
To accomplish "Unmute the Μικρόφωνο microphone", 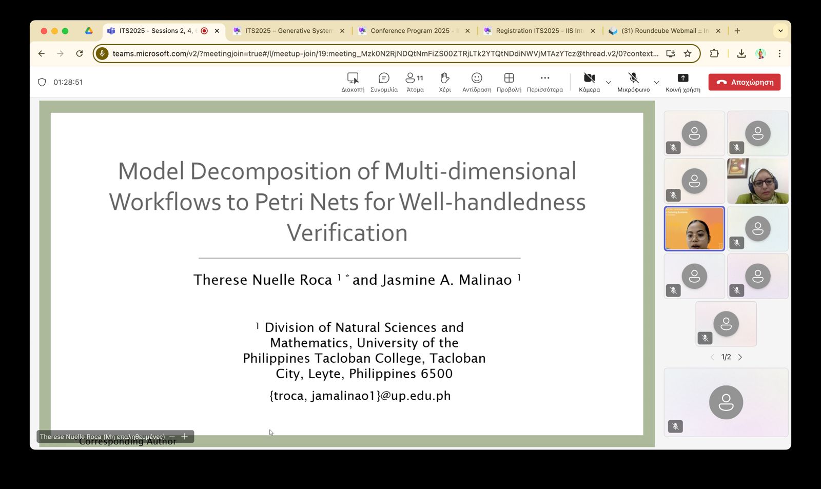I will pos(634,82).
